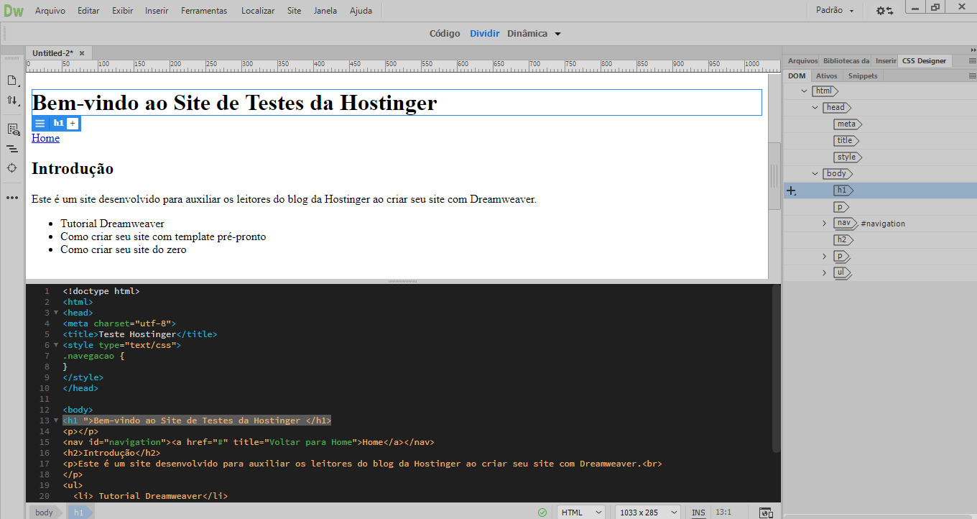Select the h1 tag in tag selector bar
The height and width of the screenshot is (519, 977).
pos(78,513)
